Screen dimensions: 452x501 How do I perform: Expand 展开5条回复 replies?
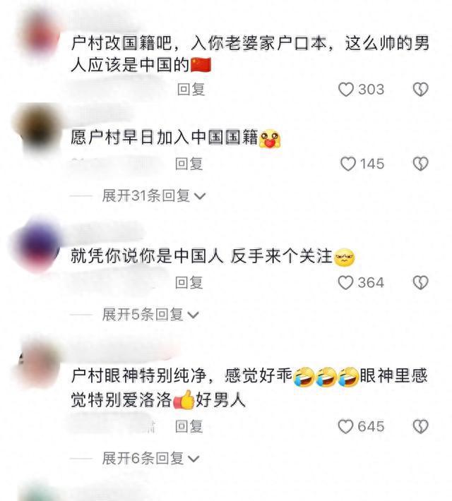coord(150,315)
